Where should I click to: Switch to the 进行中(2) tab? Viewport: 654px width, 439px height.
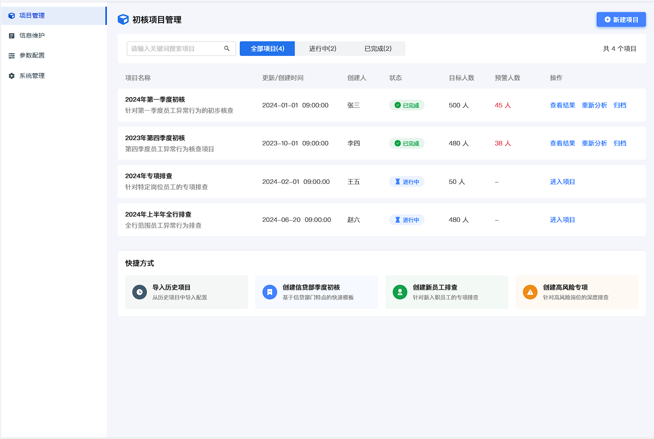point(322,49)
